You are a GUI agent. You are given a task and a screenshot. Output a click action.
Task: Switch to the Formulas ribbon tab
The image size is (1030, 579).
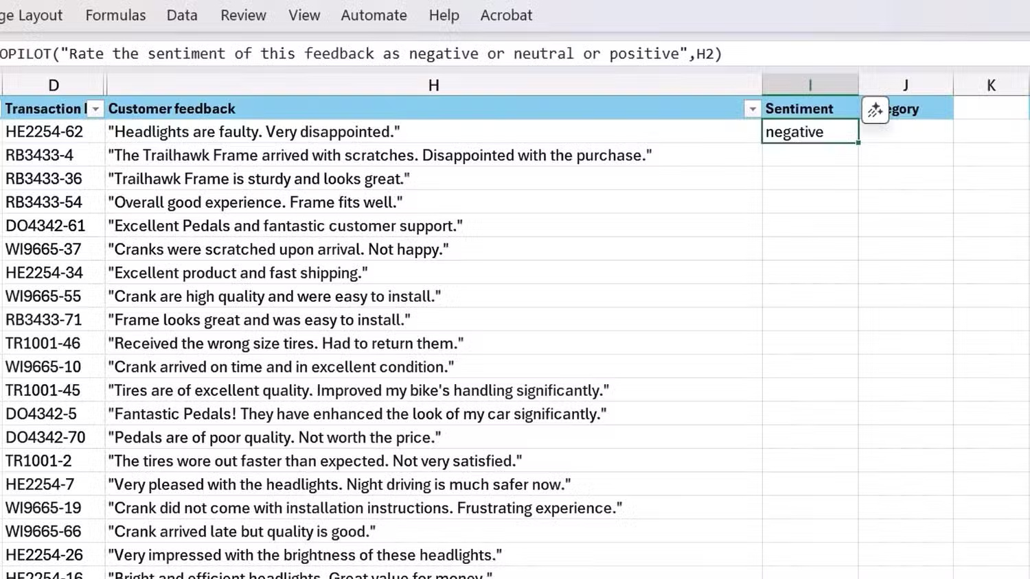115,15
